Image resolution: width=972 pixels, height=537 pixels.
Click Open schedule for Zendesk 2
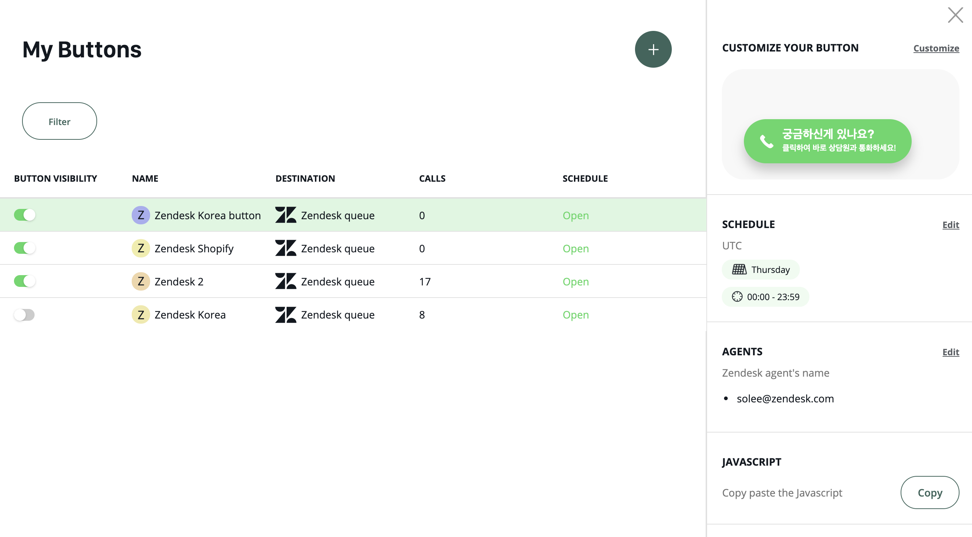click(x=575, y=282)
